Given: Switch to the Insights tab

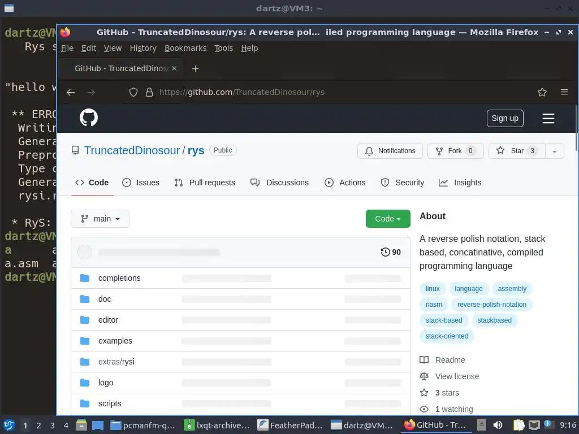Looking at the screenshot, I should pyautogui.click(x=460, y=183).
